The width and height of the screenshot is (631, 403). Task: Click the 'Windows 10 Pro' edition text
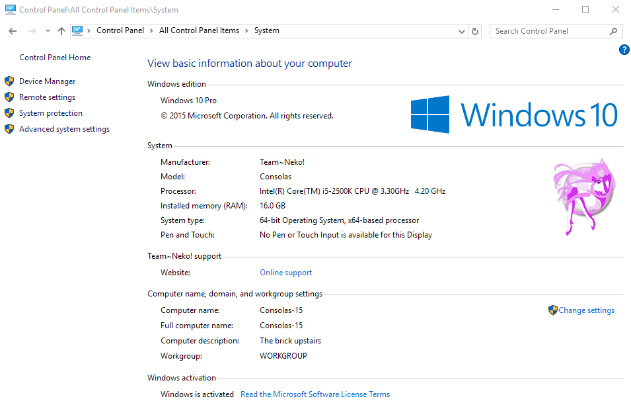[x=188, y=101]
